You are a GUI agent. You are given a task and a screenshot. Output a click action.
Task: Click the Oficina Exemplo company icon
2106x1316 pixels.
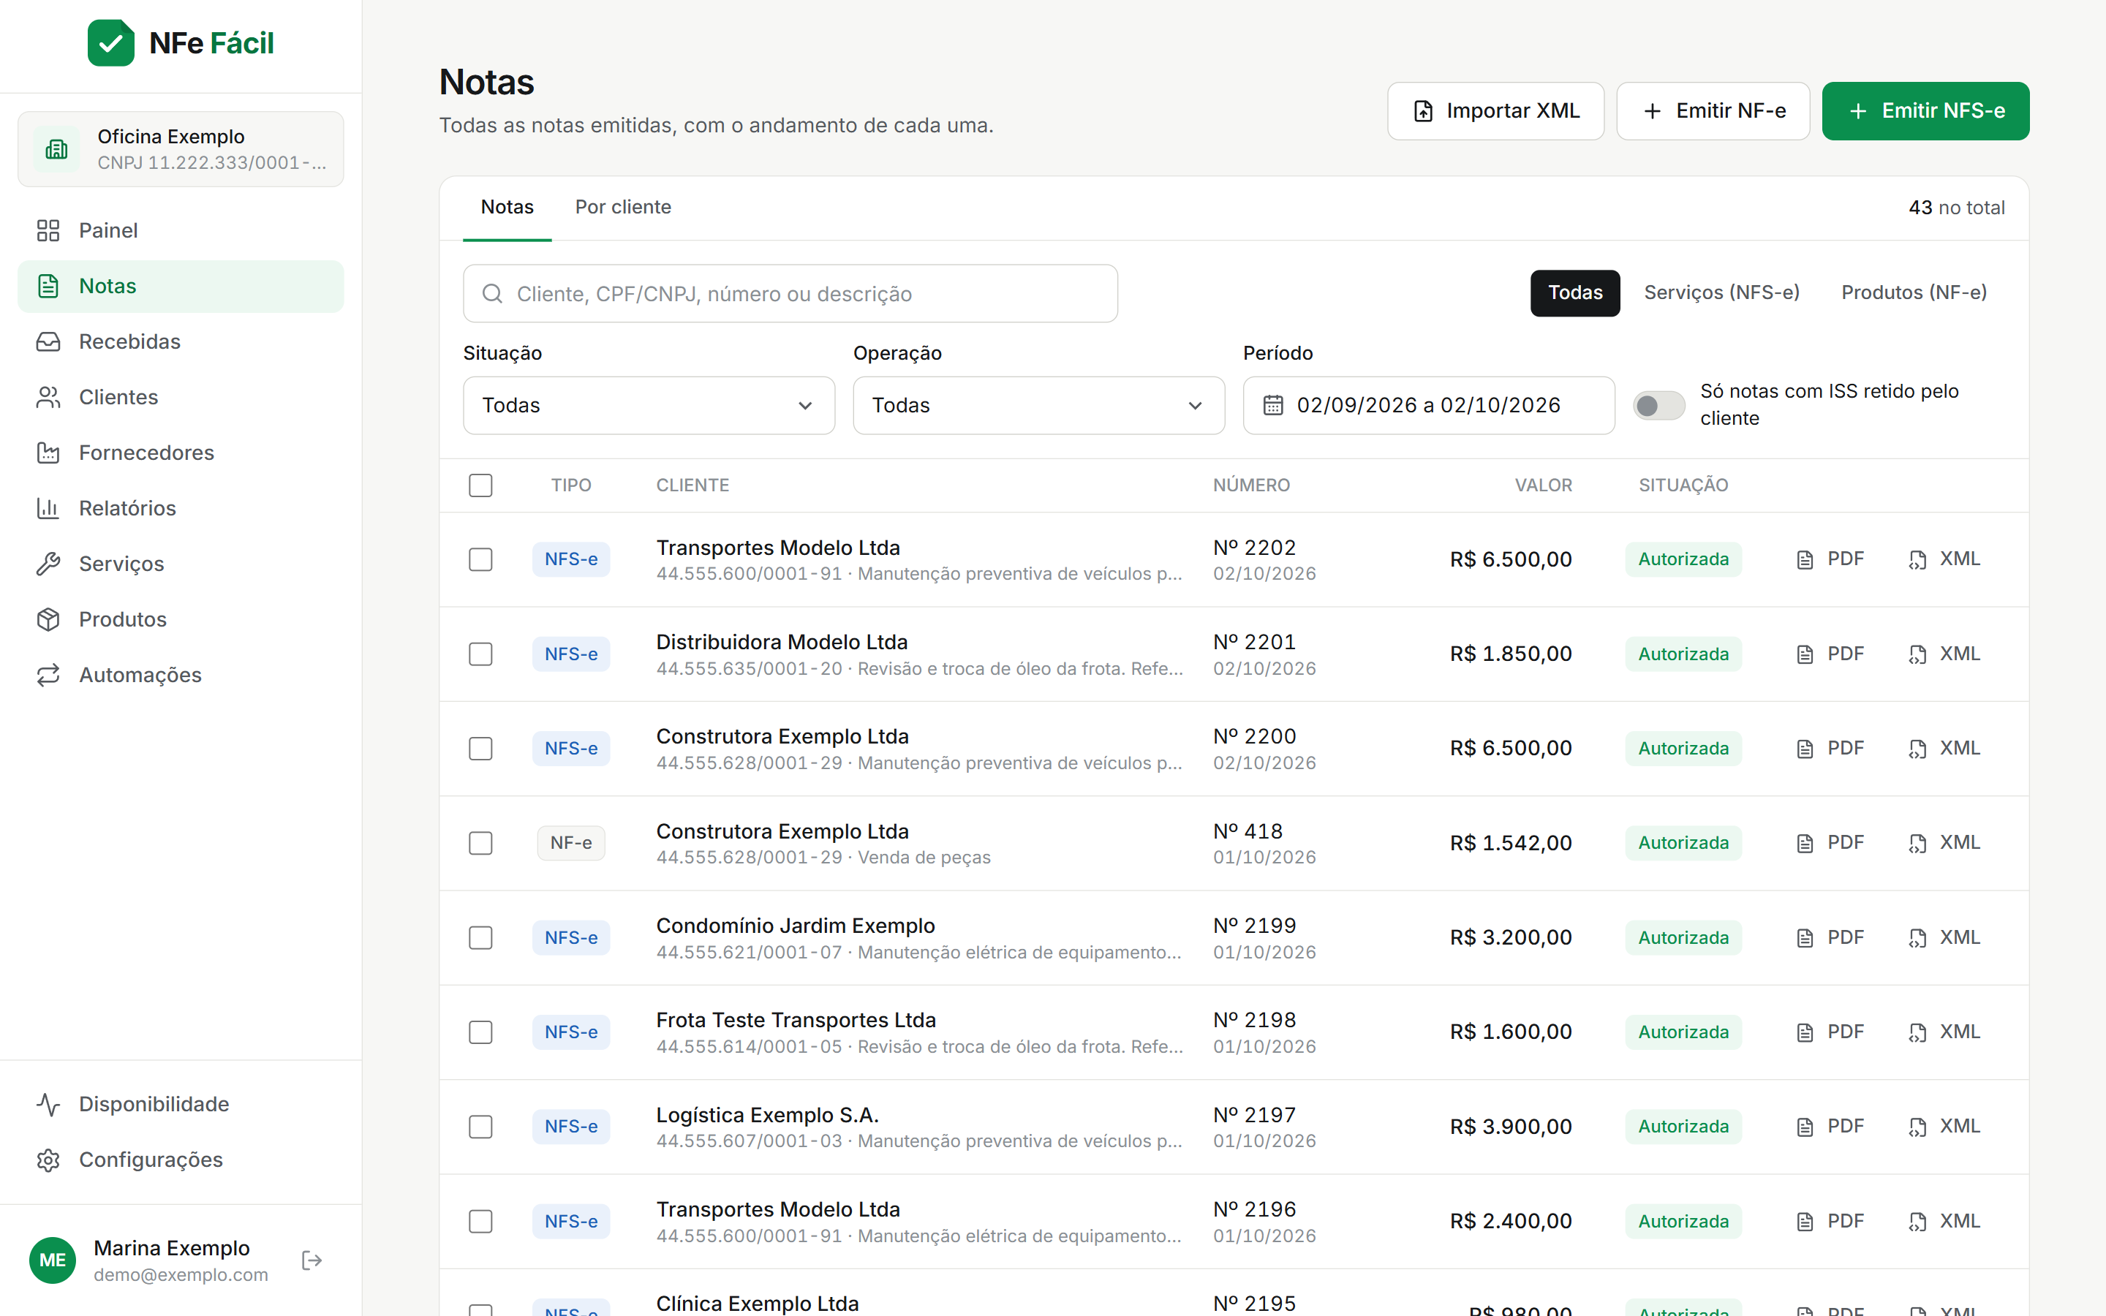coord(56,149)
